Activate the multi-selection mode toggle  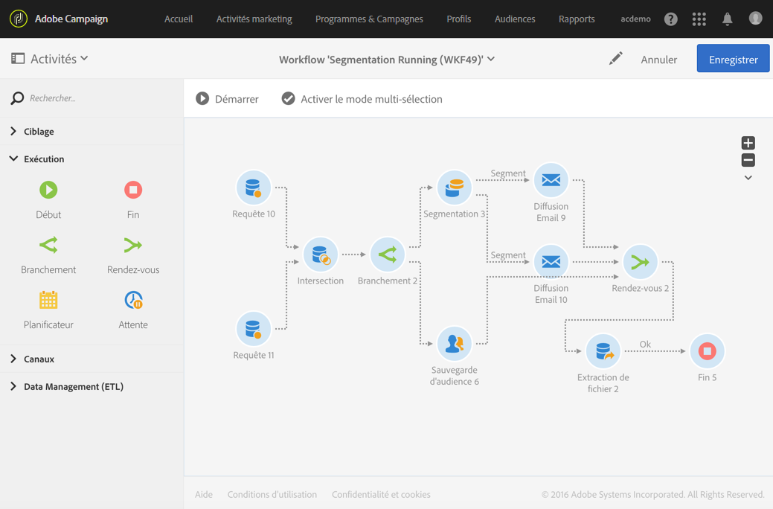pos(362,99)
